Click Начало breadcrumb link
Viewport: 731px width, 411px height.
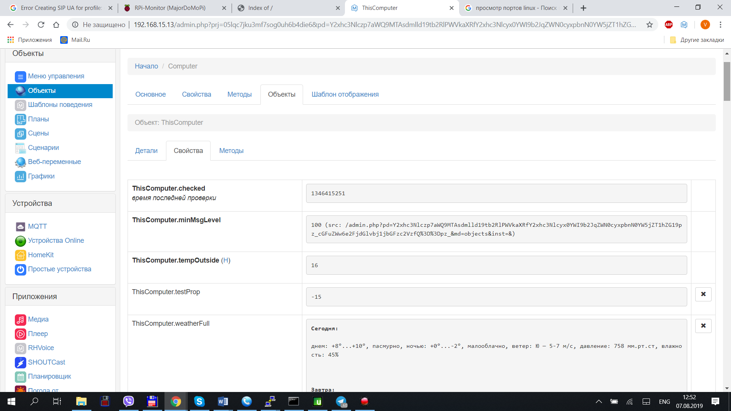pos(146,66)
